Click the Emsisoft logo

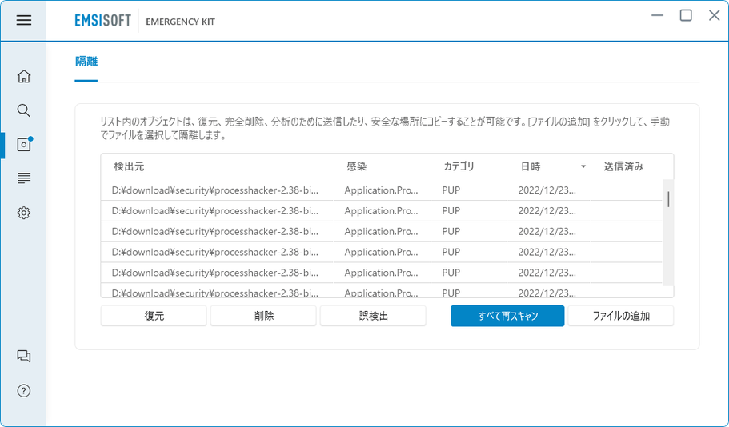[x=102, y=21]
